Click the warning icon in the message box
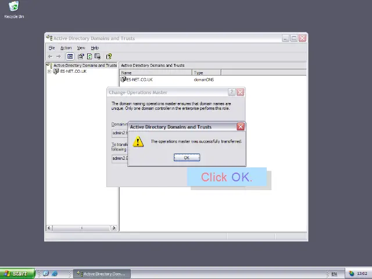This screenshot has width=372, height=279. (x=138, y=142)
